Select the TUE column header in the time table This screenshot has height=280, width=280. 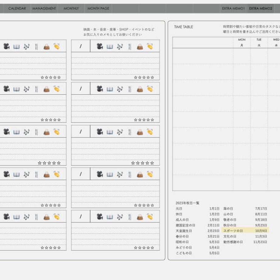[259, 42]
